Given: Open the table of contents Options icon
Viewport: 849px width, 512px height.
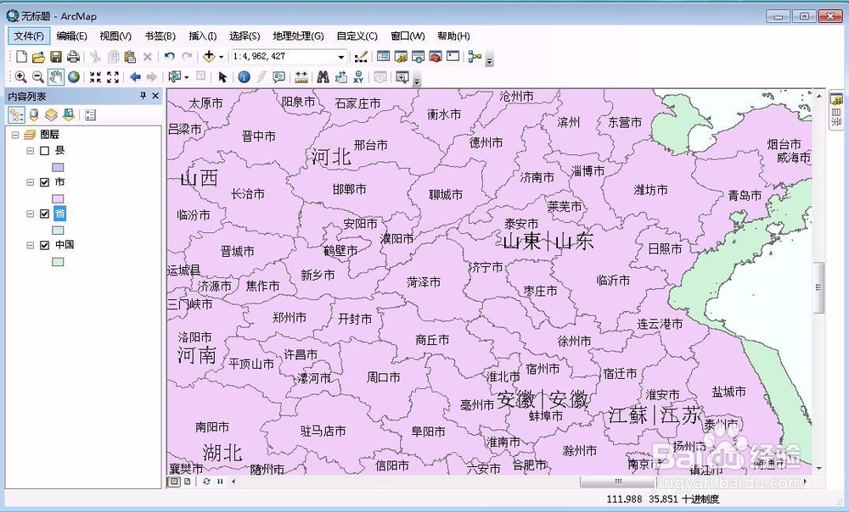Looking at the screenshot, I should (91, 114).
